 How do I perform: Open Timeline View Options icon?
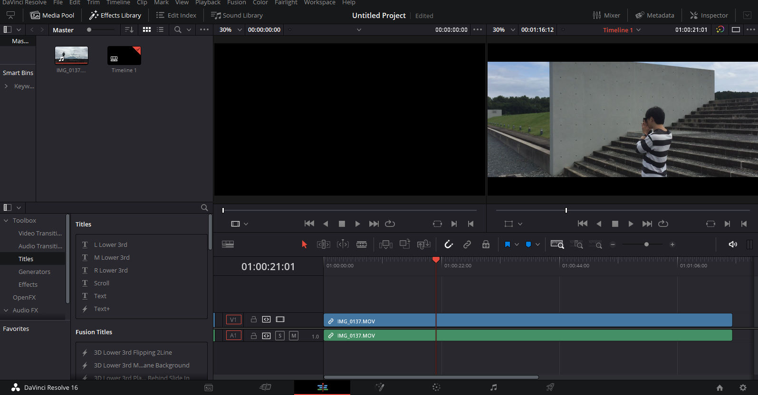click(228, 244)
